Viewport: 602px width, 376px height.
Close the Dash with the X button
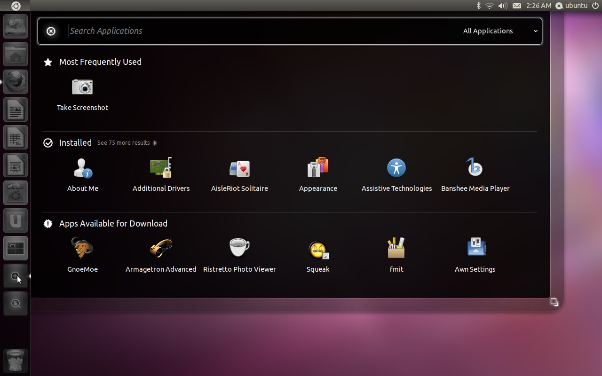pyautogui.click(x=51, y=31)
